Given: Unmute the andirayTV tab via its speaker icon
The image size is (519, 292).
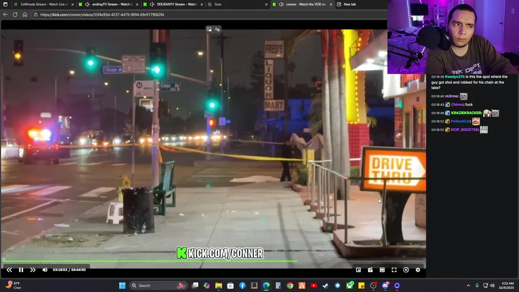Looking at the screenshot, I should (x=88, y=4).
